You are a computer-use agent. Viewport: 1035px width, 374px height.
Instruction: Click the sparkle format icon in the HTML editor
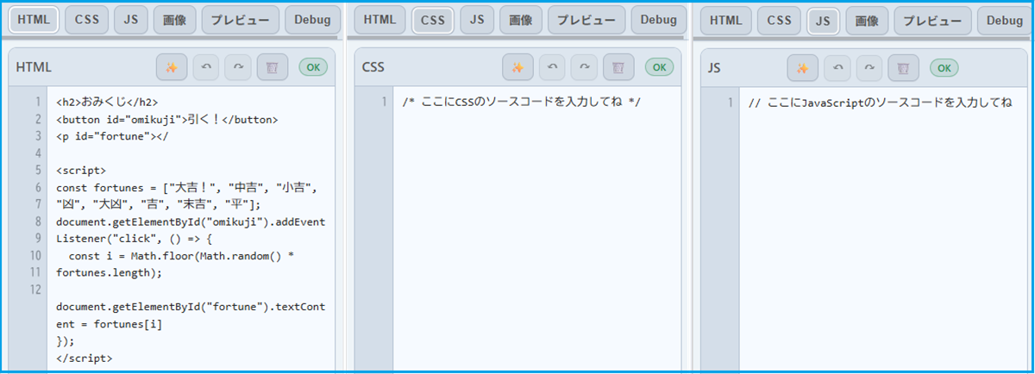click(172, 67)
